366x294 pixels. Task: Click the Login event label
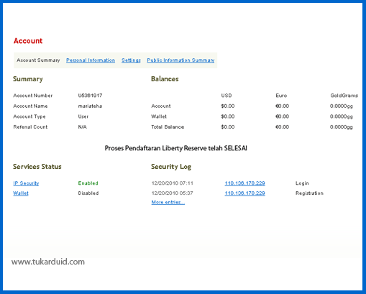[302, 183]
